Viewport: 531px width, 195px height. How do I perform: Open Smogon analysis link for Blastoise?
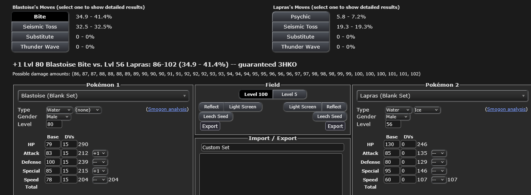coord(168,109)
